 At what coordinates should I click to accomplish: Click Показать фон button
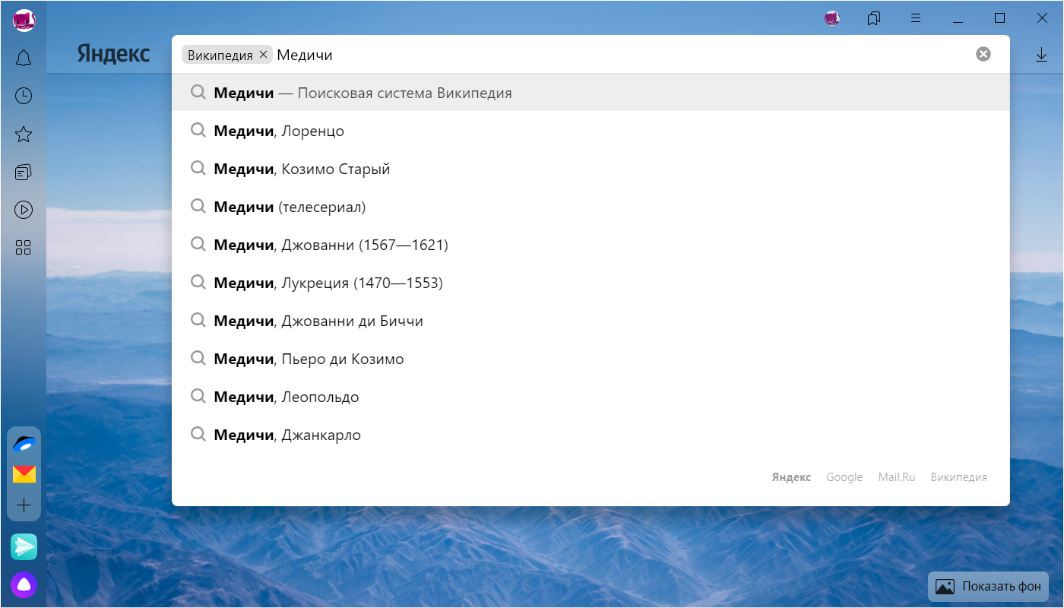coord(989,587)
